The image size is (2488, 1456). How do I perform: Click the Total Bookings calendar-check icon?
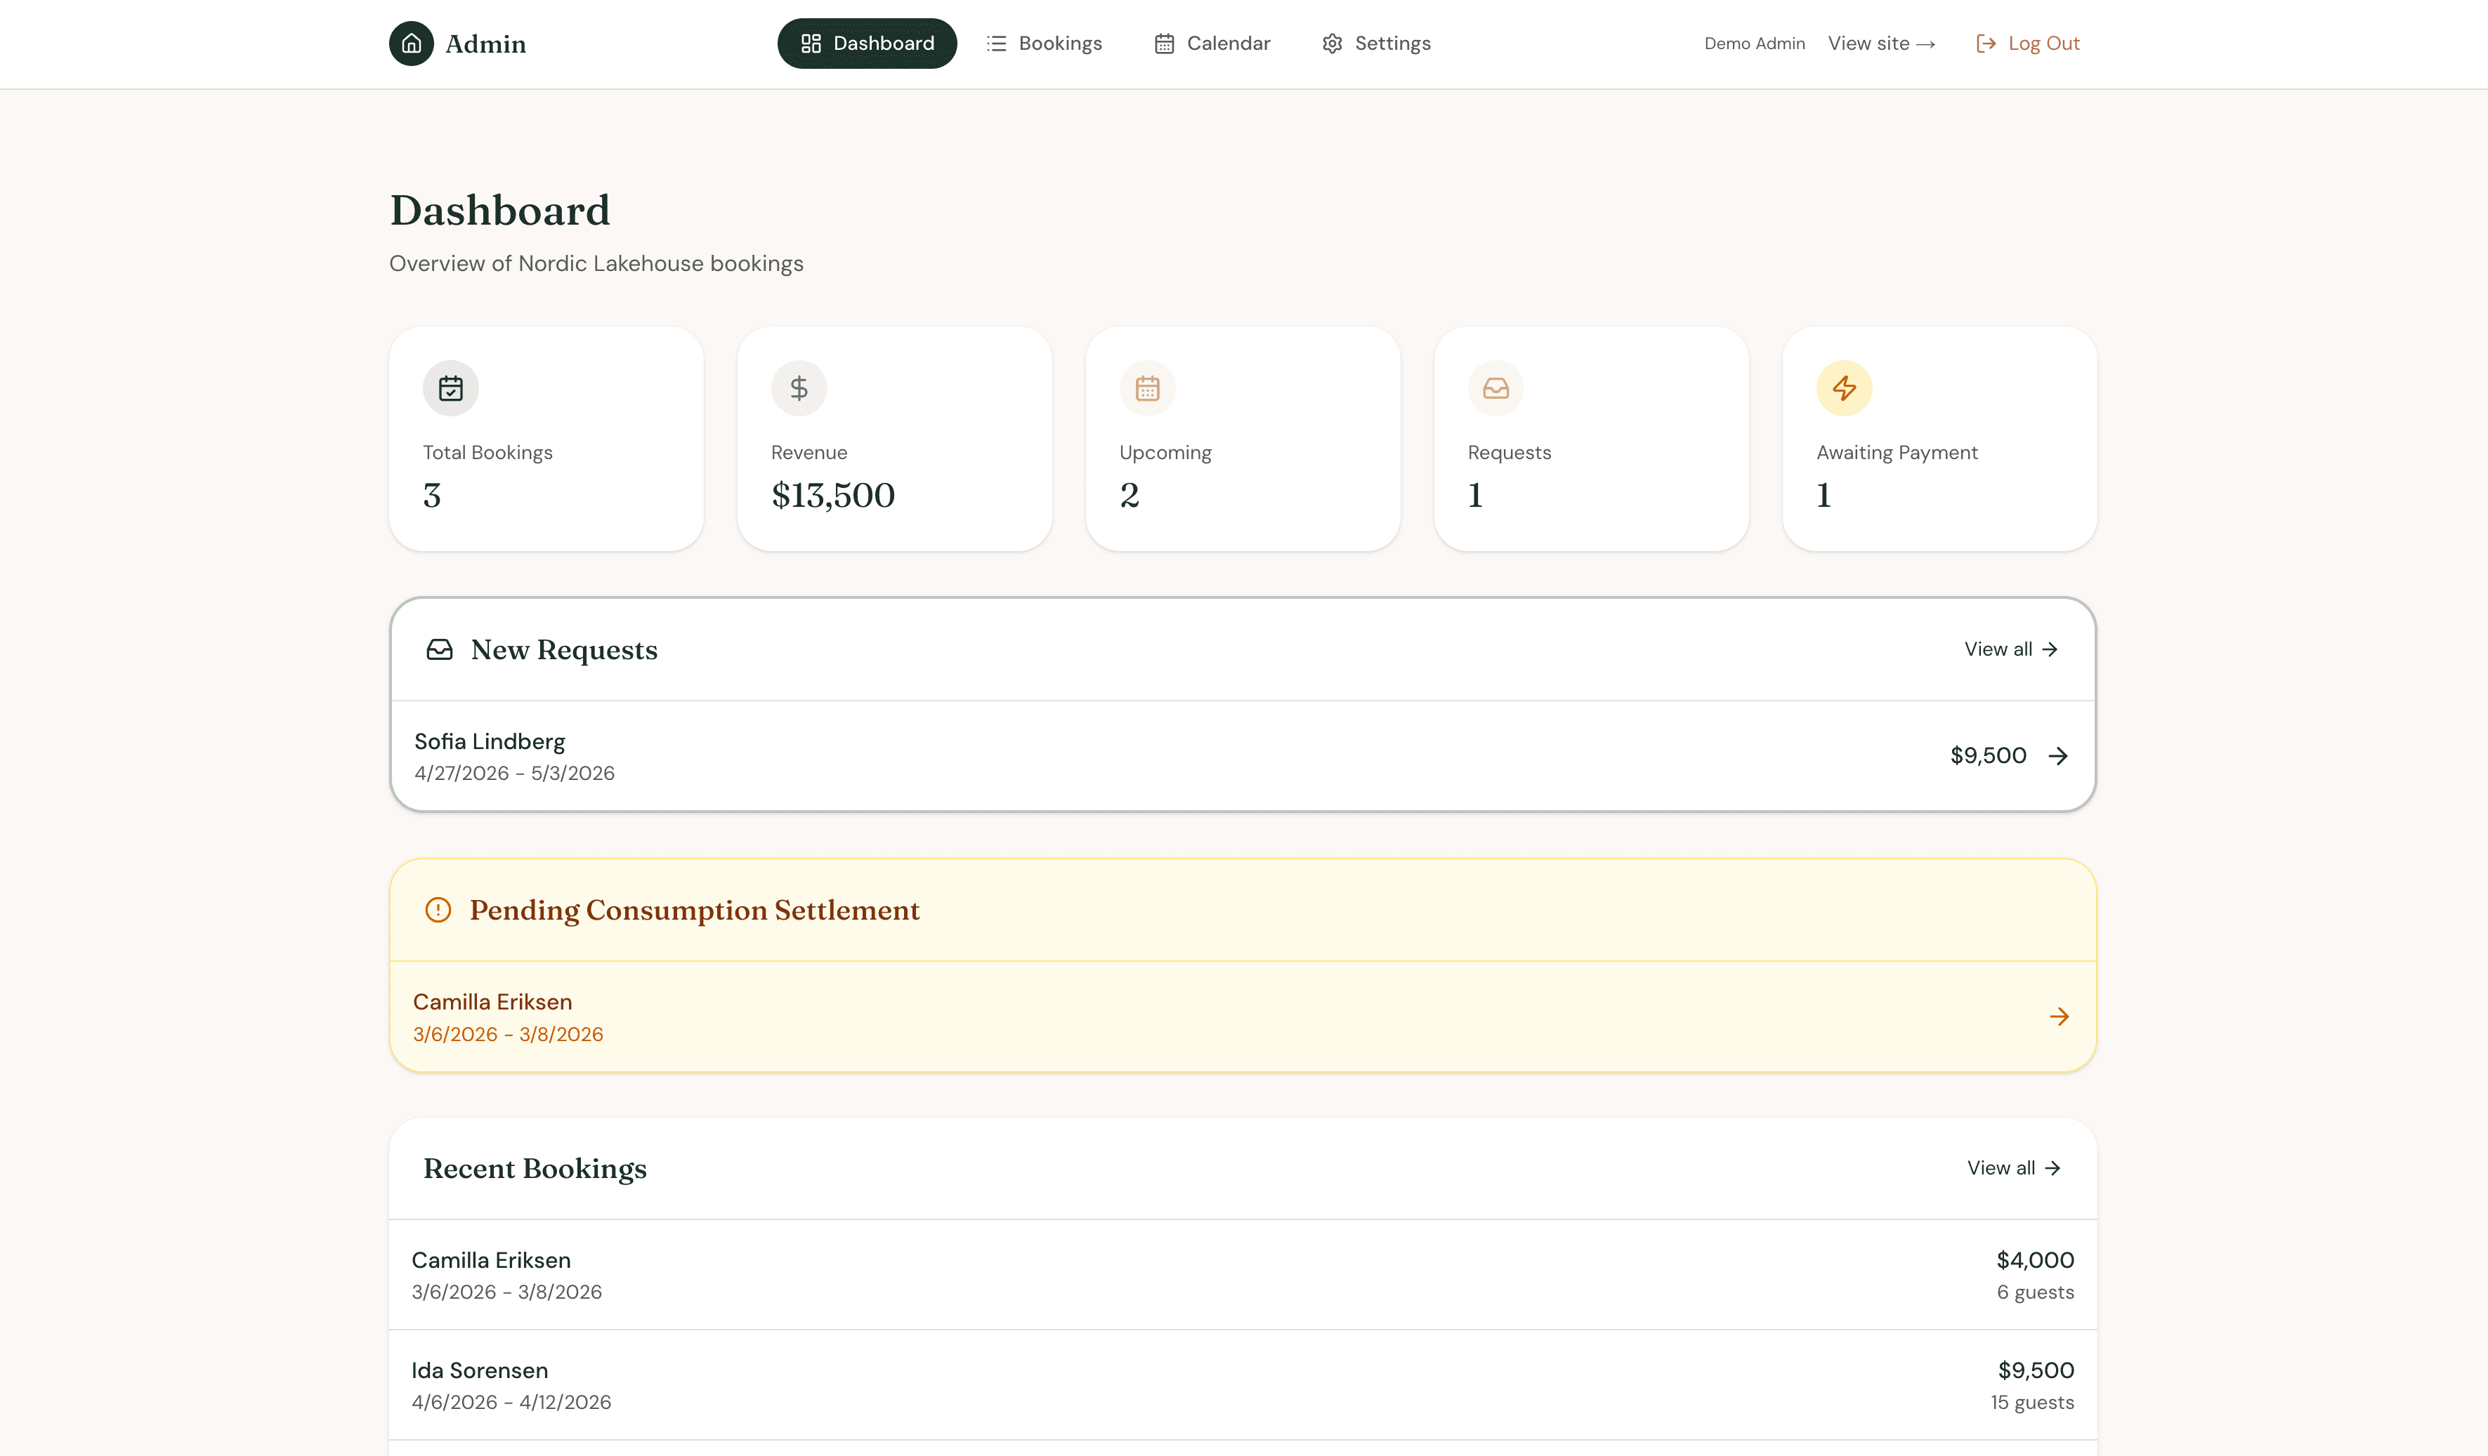coord(450,388)
